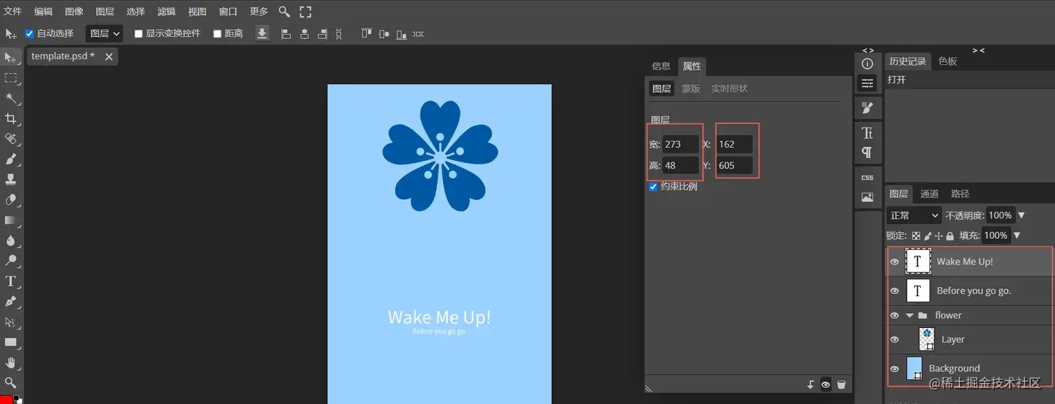Align right edges icon in options bar
The image size is (1055, 404).
[322, 33]
